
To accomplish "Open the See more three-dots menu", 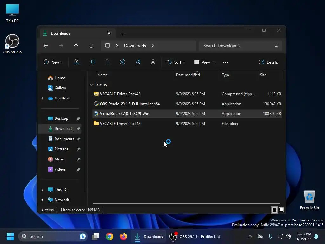I will click(226, 62).
